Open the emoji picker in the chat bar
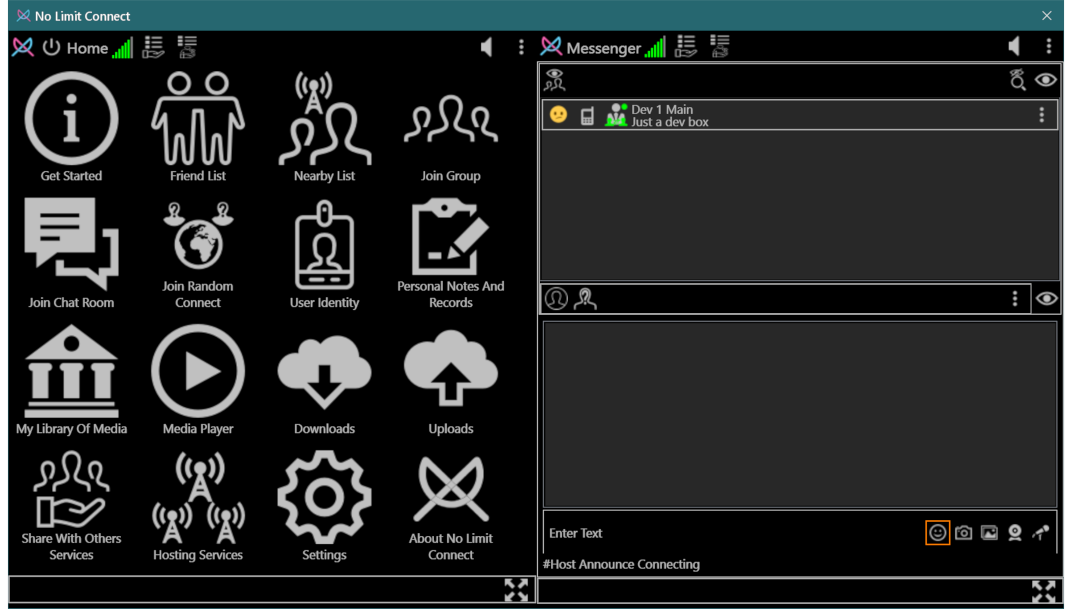Screen dimensions: 1072x609 click(937, 532)
